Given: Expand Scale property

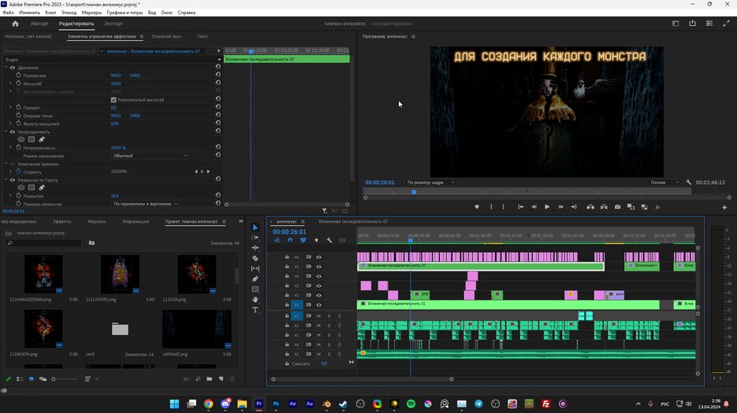Looking at the screenshot, I should [x=11, y=83].
